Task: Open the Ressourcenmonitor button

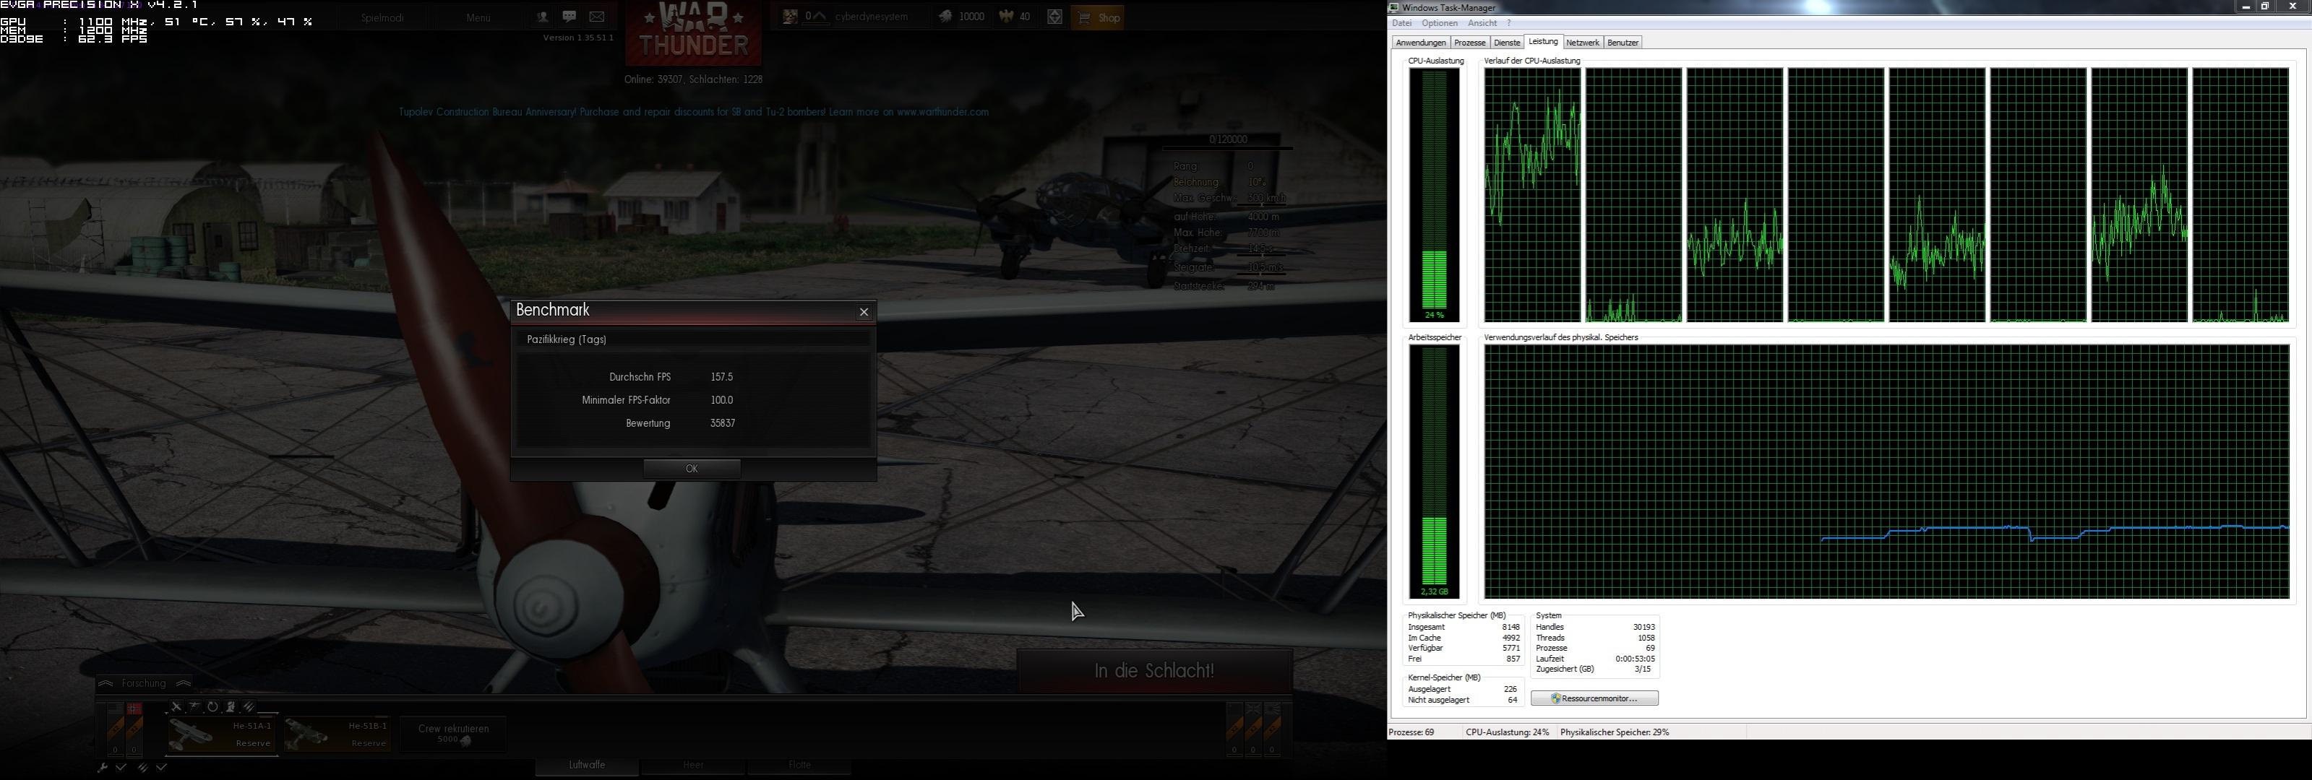Action: [1594, 698]
